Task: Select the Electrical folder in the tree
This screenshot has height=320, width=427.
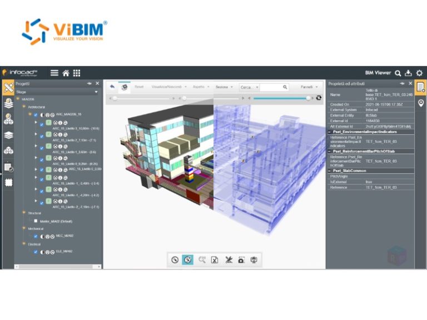Action: point(34,244)
